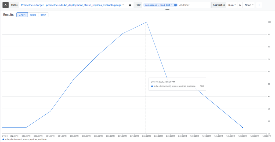Viewport: 275px width, 142px height.
Task: Click the query A label badge
Action: [5, 5]
